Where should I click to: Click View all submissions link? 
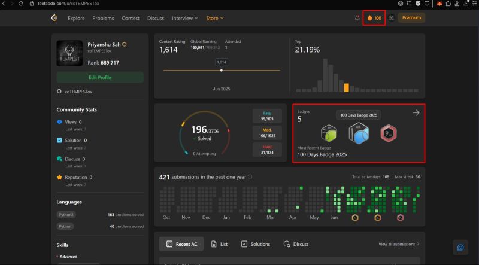399,244
